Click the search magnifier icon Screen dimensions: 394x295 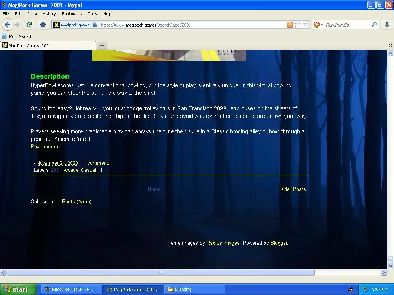point(374,25)
